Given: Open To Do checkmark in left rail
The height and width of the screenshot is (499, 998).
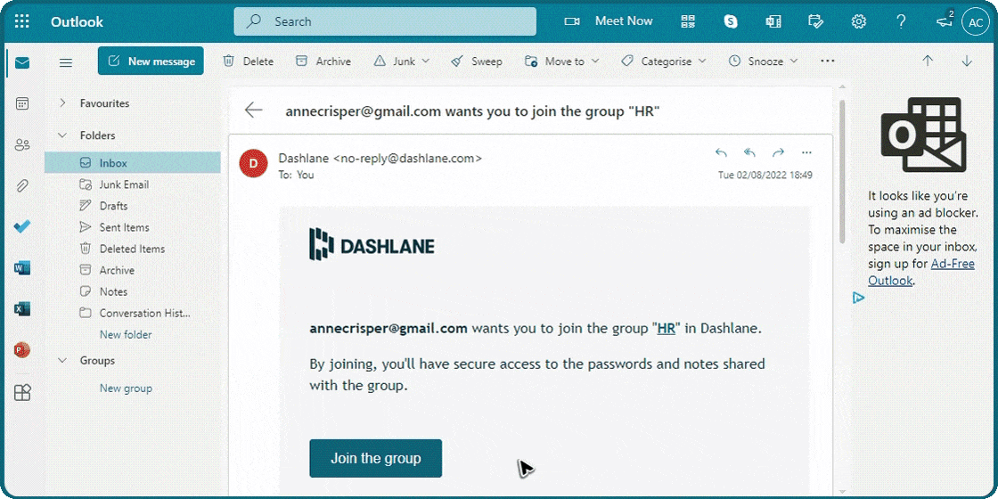Looking at the screenshot, I should tap(22, 226).
